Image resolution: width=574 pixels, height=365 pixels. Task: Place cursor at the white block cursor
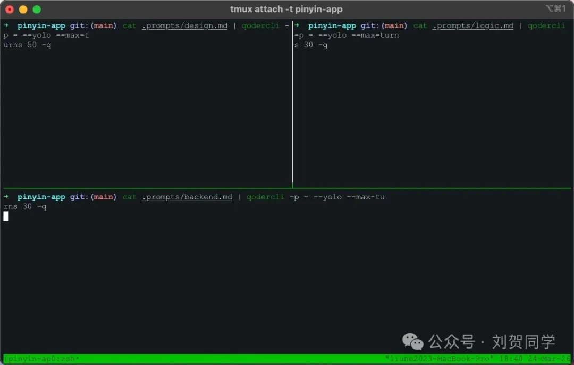(6, 216)
